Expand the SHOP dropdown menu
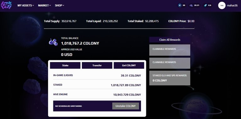The image size is (241, 119). [60, 5]
